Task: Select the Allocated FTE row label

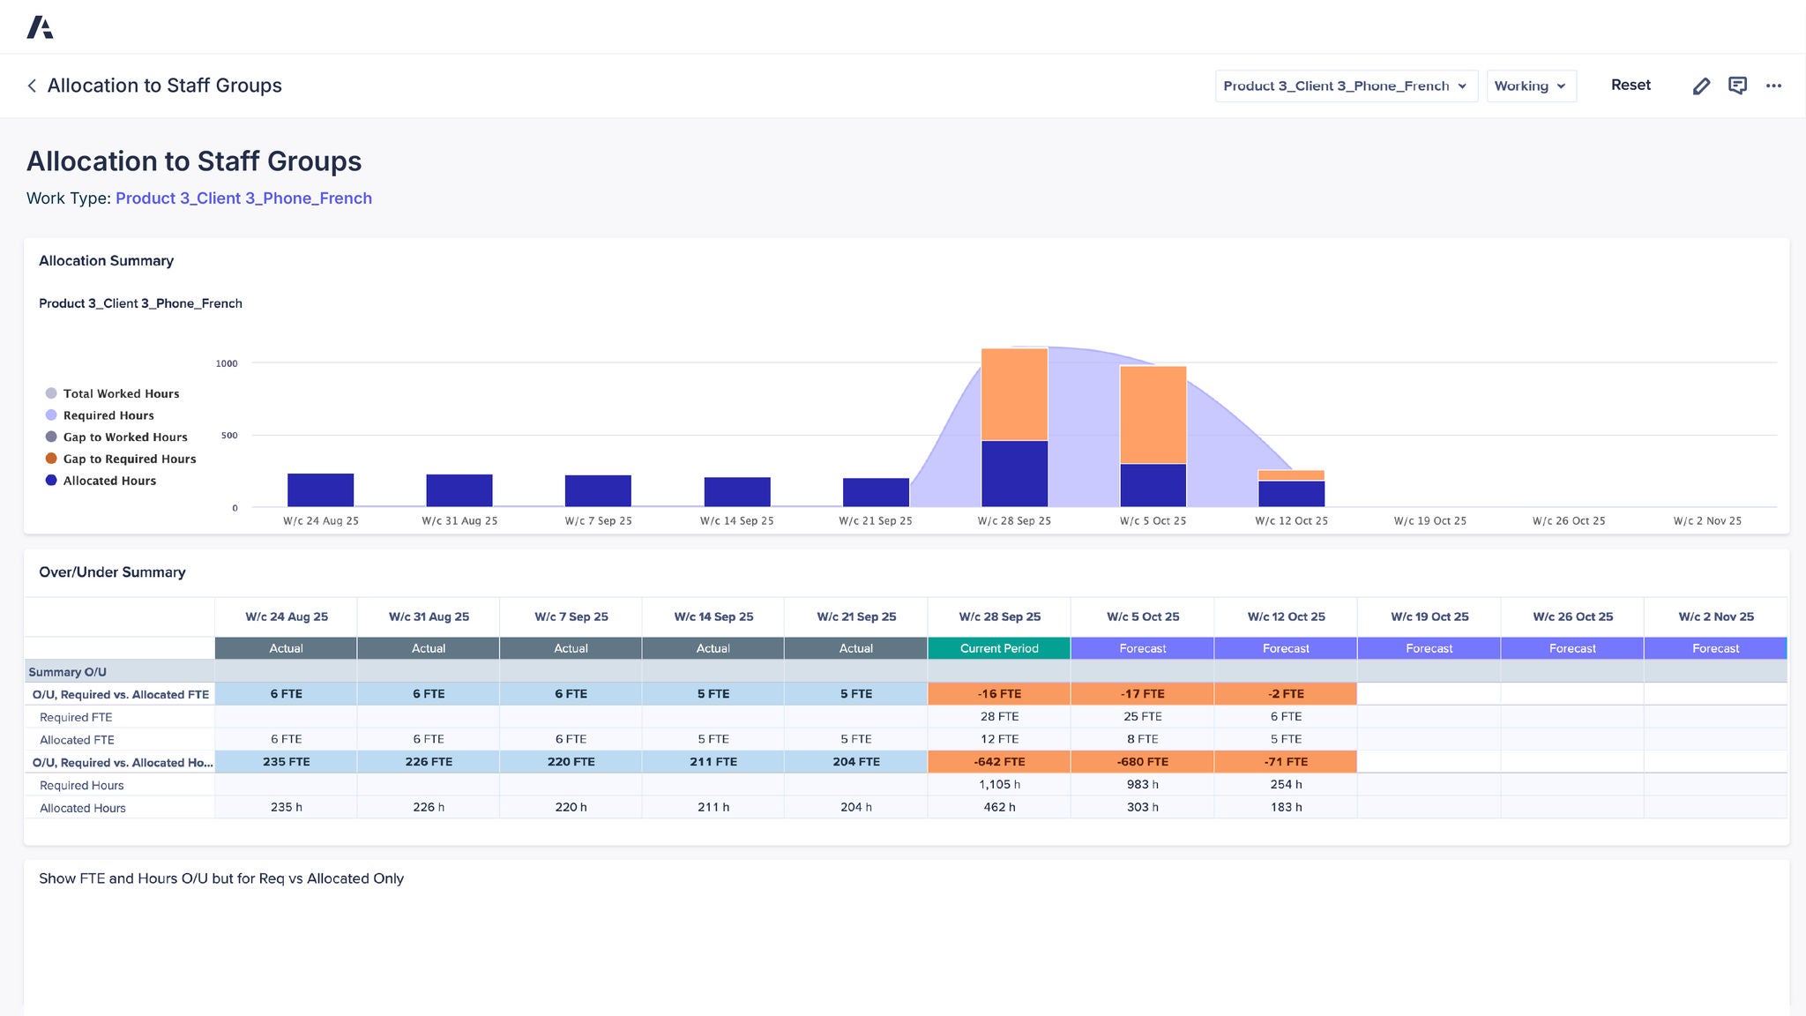Action: tap(119, 740)
